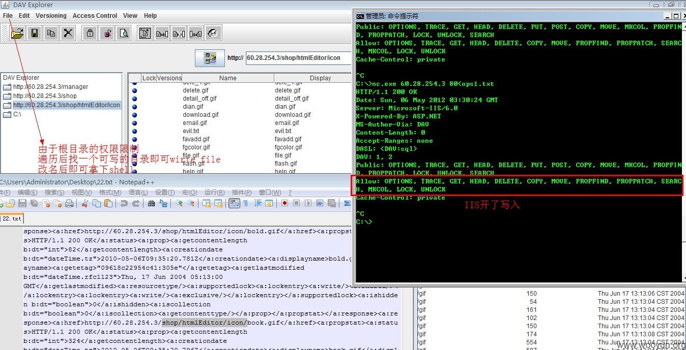Open the Versioning menu

pos(51,16)
